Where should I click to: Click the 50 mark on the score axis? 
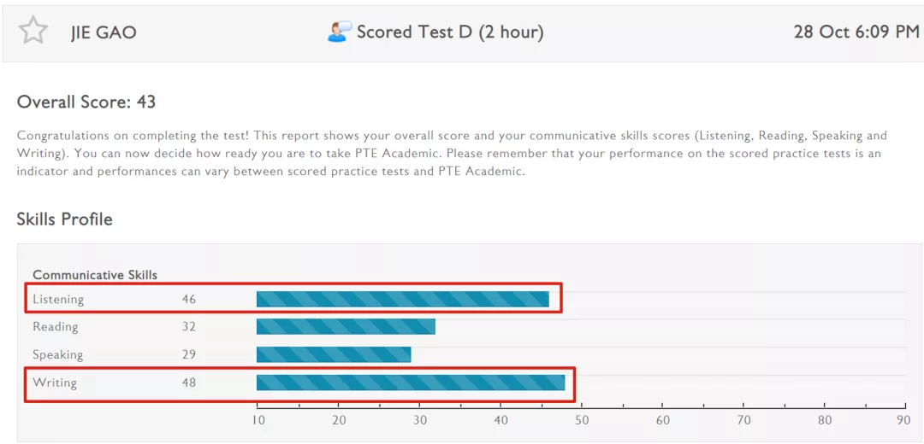(x=581, y=421)
